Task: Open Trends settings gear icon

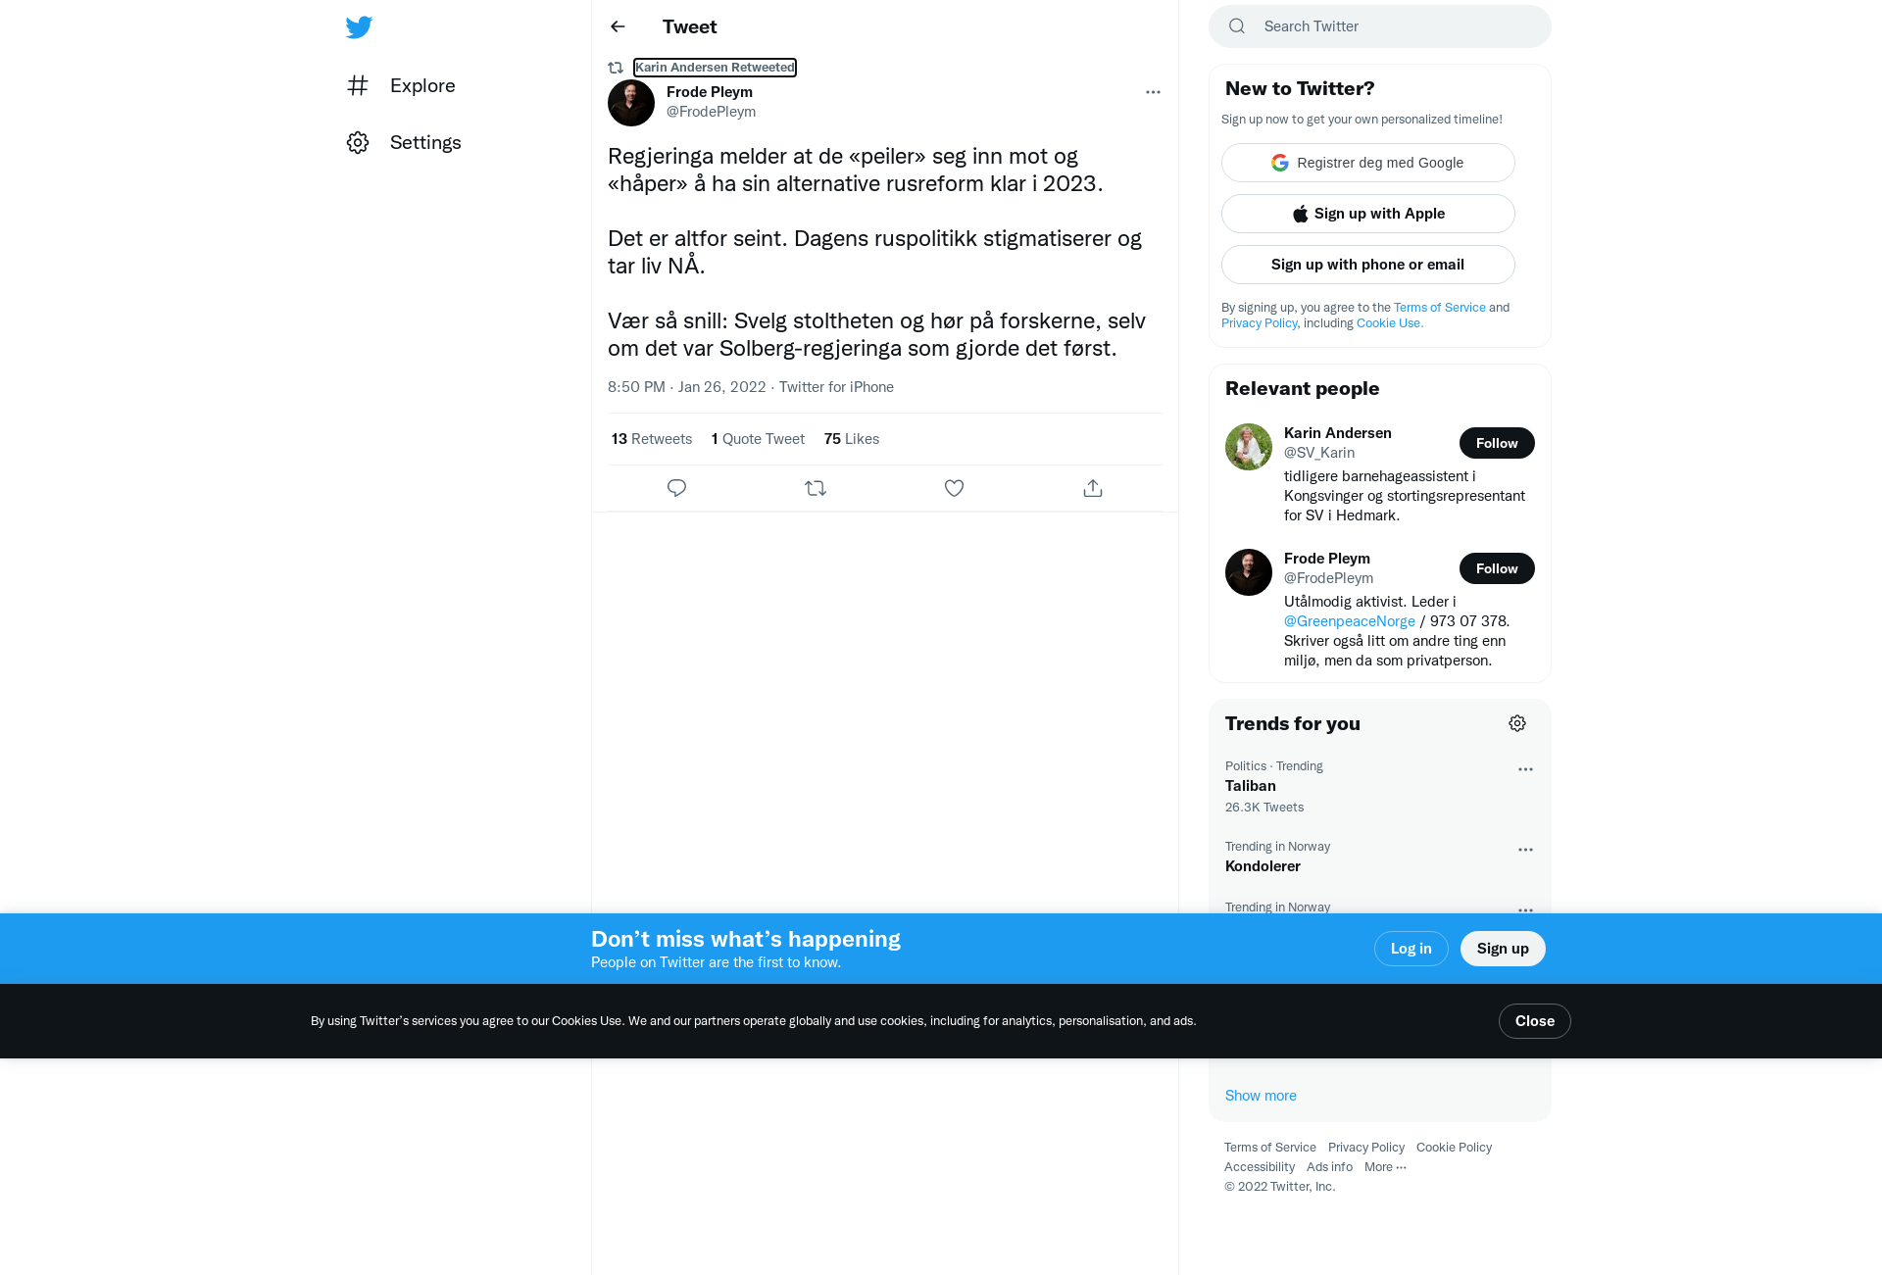Action: tap(1517, 723)
